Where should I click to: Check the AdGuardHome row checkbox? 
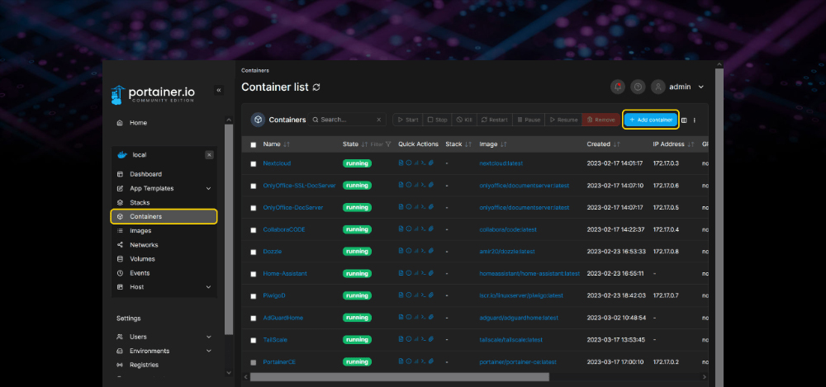pyautogui.click(x=254, y=319)
